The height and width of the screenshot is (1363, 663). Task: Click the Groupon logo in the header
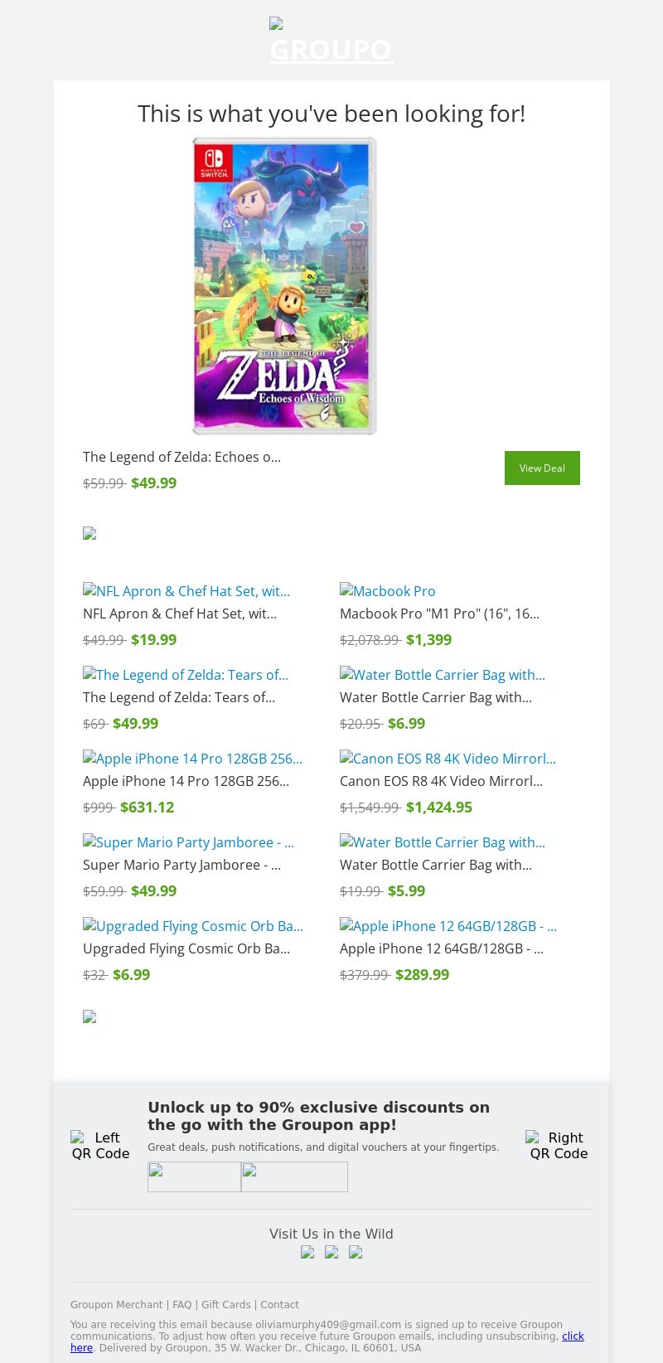coord(331,43)
